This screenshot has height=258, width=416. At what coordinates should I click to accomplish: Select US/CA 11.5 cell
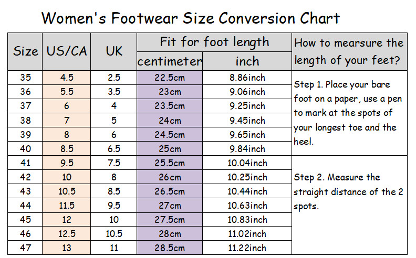[x=67, y=205]
